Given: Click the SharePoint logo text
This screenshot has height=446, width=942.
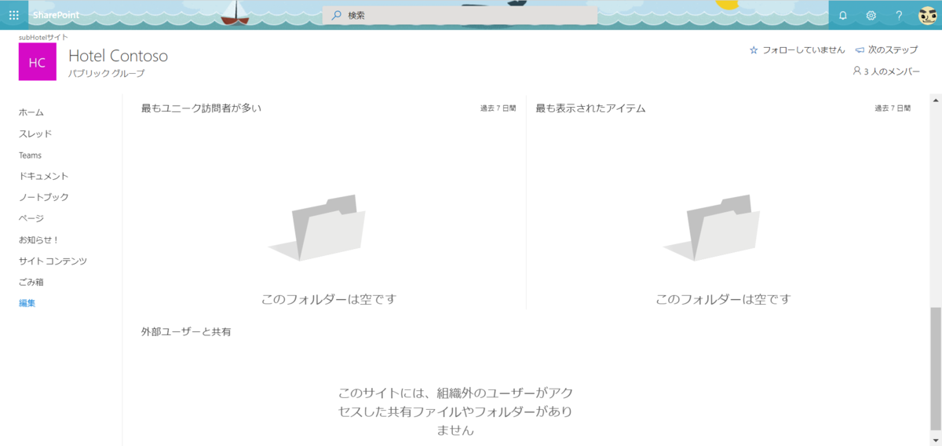Looking at the screenshot, I should [56, 15].
